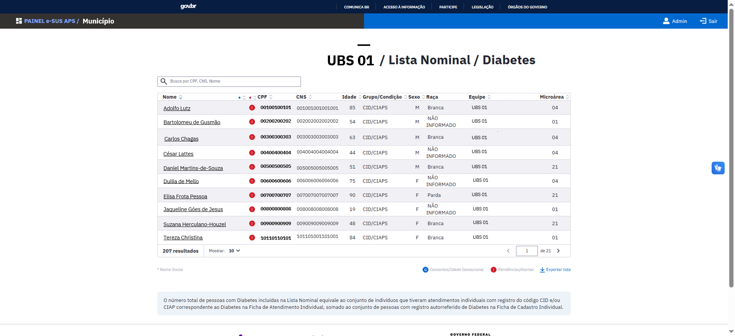735x336 pixels.
Task: Toggle sorting on the CPF column
Action: (x=271, y=97)
